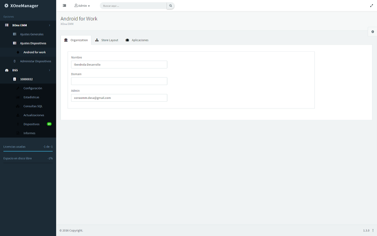The width and height of the screenshot is (377, 236).
Task: Click the Configuración wrench icon
Action: coord(18,88)
